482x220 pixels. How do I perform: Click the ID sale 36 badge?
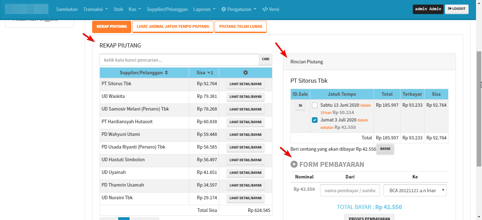pos(300,105)
